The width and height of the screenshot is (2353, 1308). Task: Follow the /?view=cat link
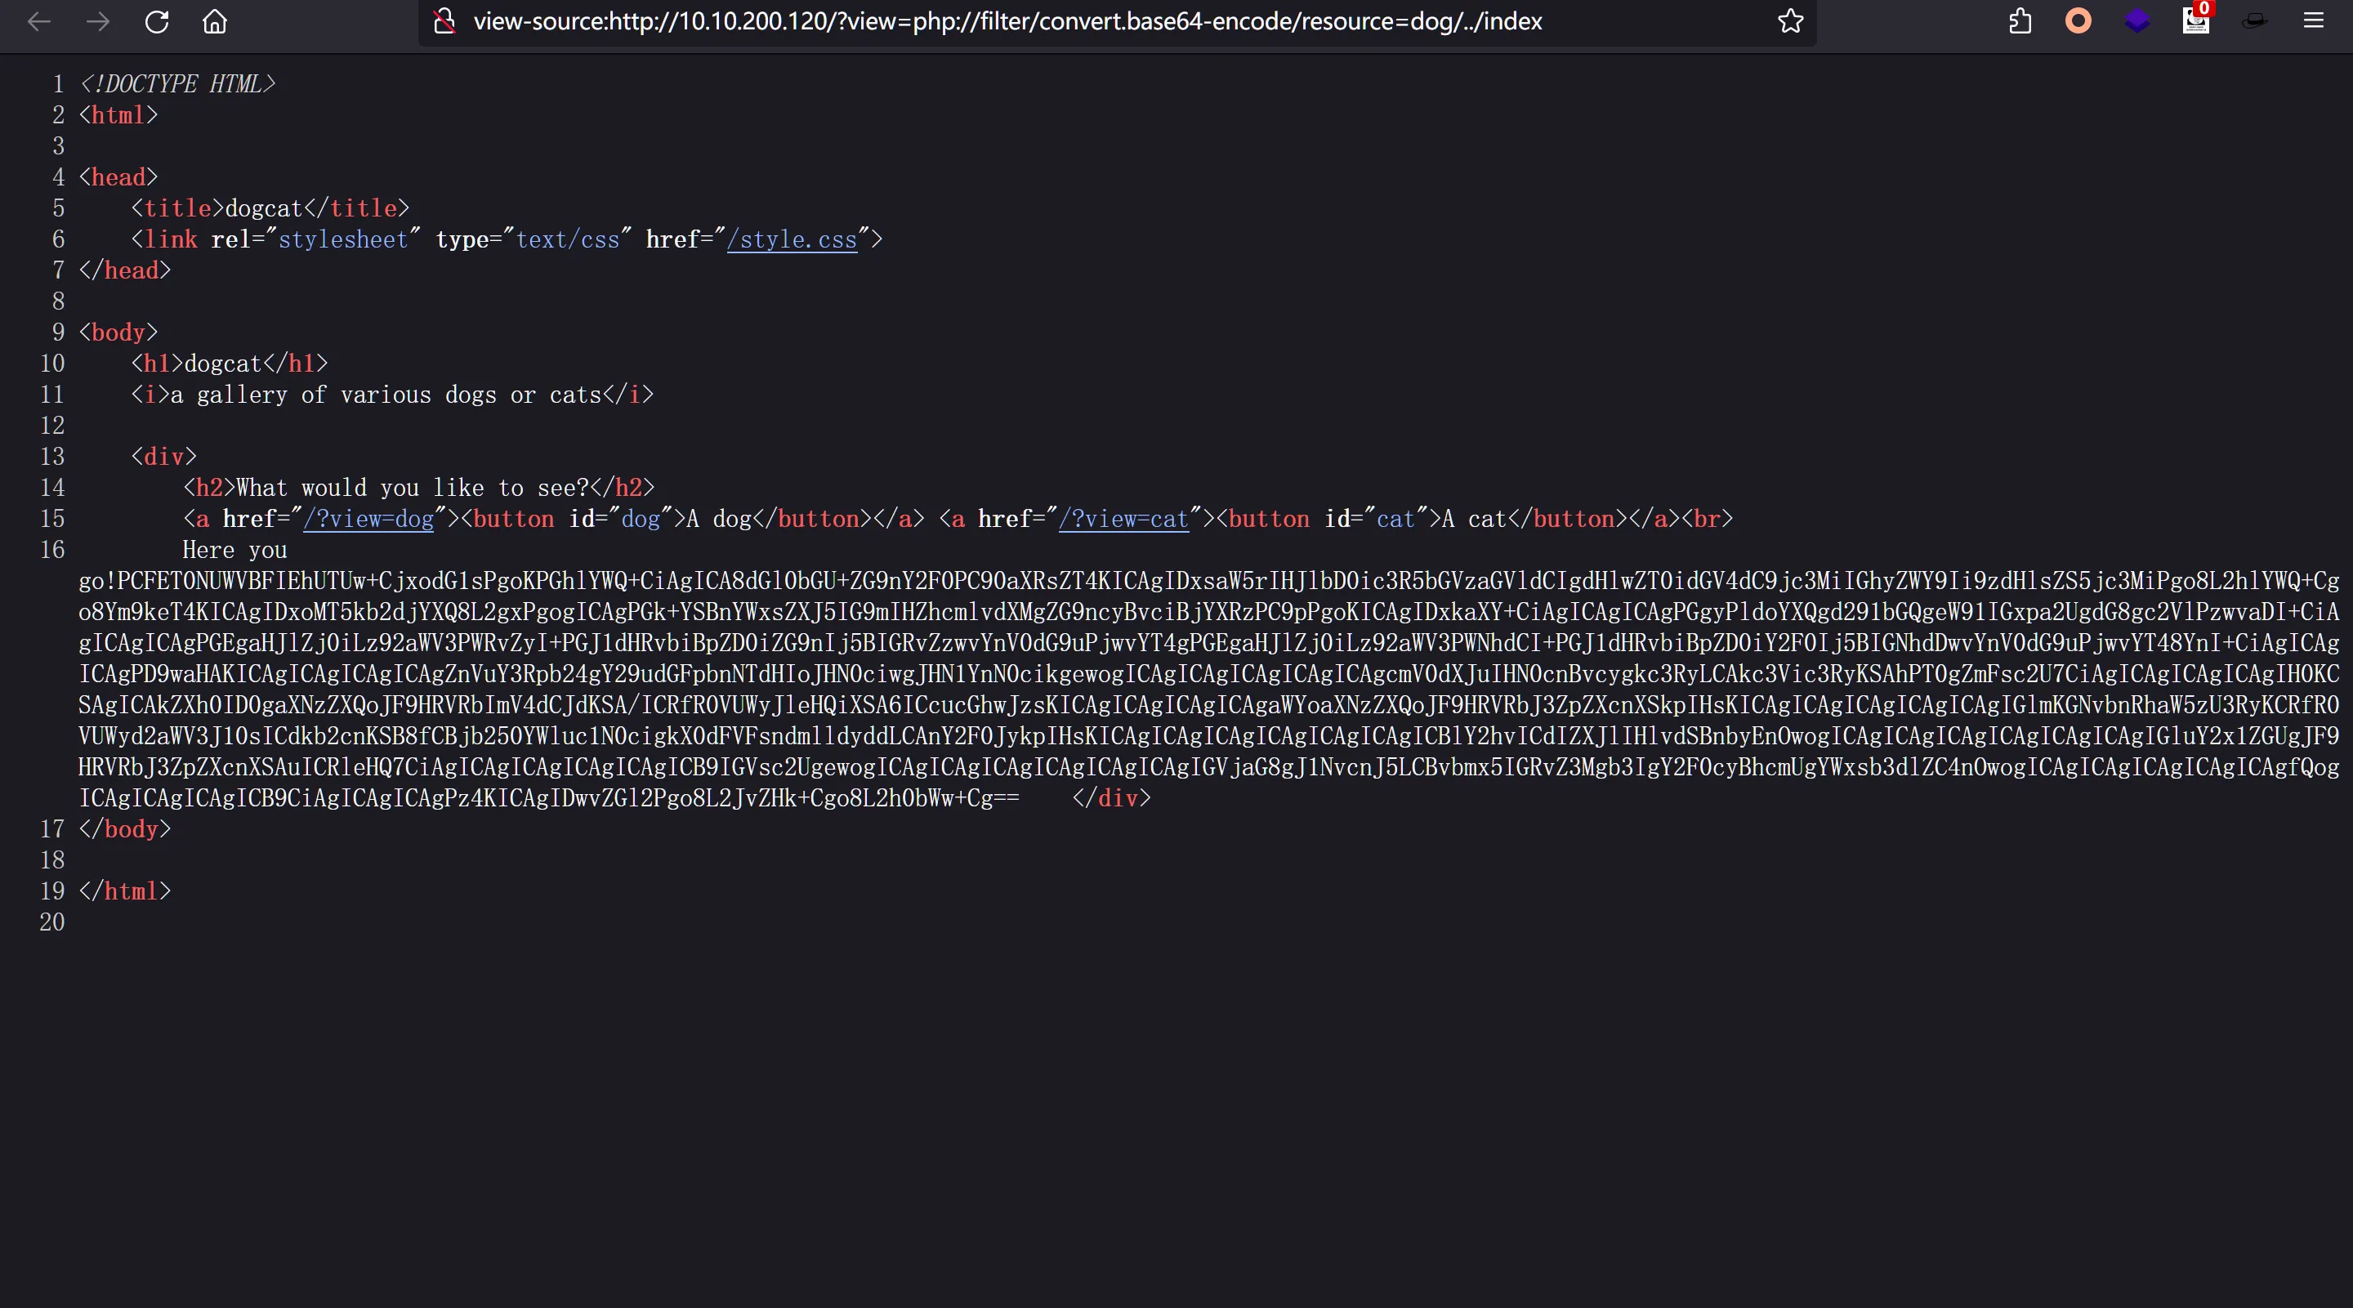[1123, 519]
